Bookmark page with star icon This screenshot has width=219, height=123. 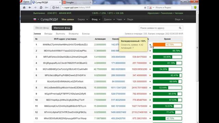click(x=145, y=8)
